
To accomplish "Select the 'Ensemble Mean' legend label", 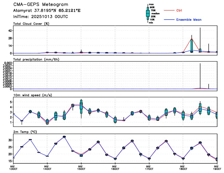I will (x=189, y=20).
